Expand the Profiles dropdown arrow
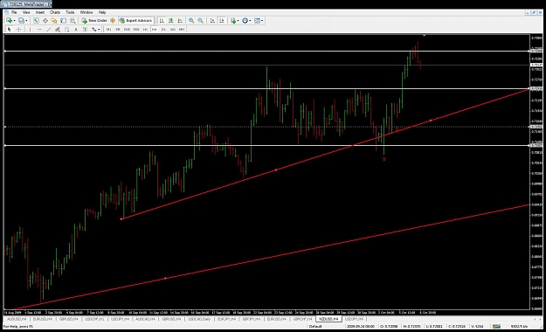Viewport: 546px width, 332px height. coord(26,21)
